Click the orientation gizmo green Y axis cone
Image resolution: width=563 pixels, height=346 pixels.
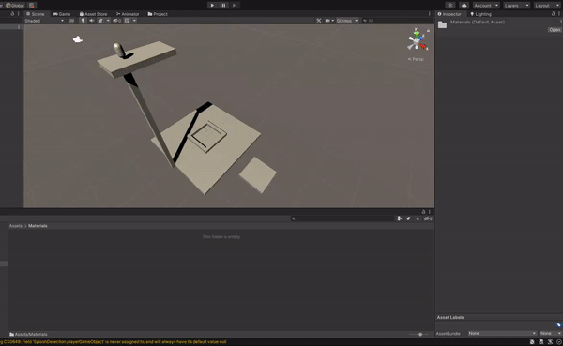pyautogui.click(x=416, y=35)
